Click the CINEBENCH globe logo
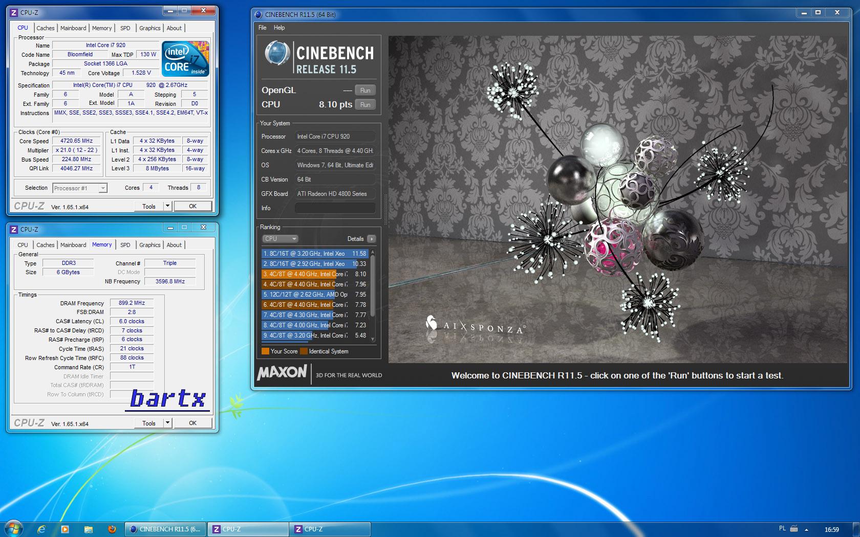Viewport: 860px width, 537px height. (x=277, y=53)
